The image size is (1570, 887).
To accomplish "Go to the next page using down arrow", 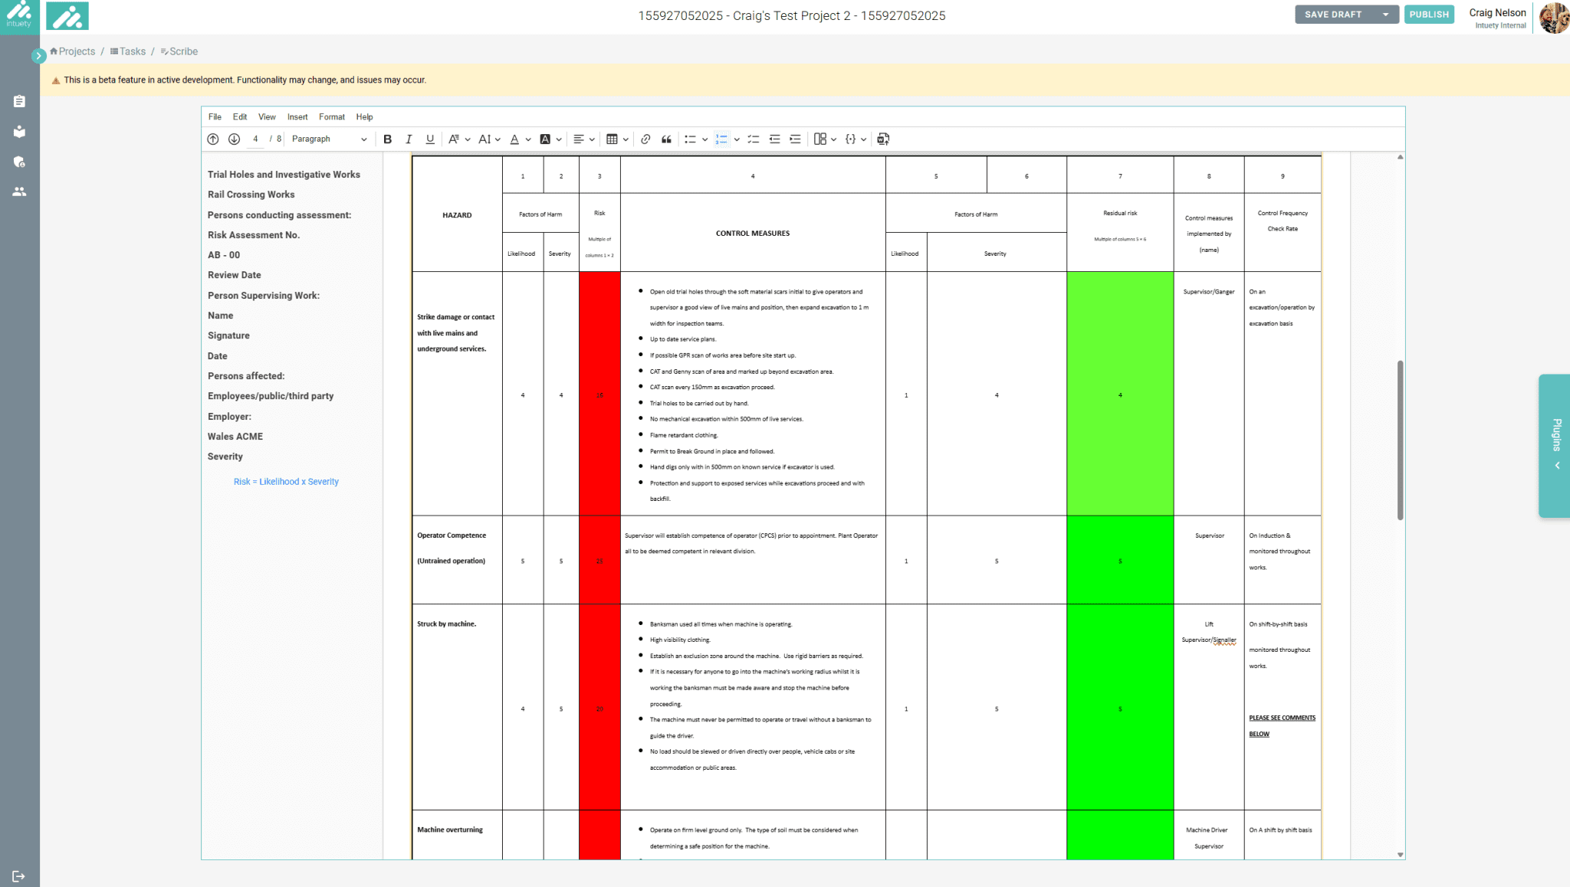I will [234, 139].
